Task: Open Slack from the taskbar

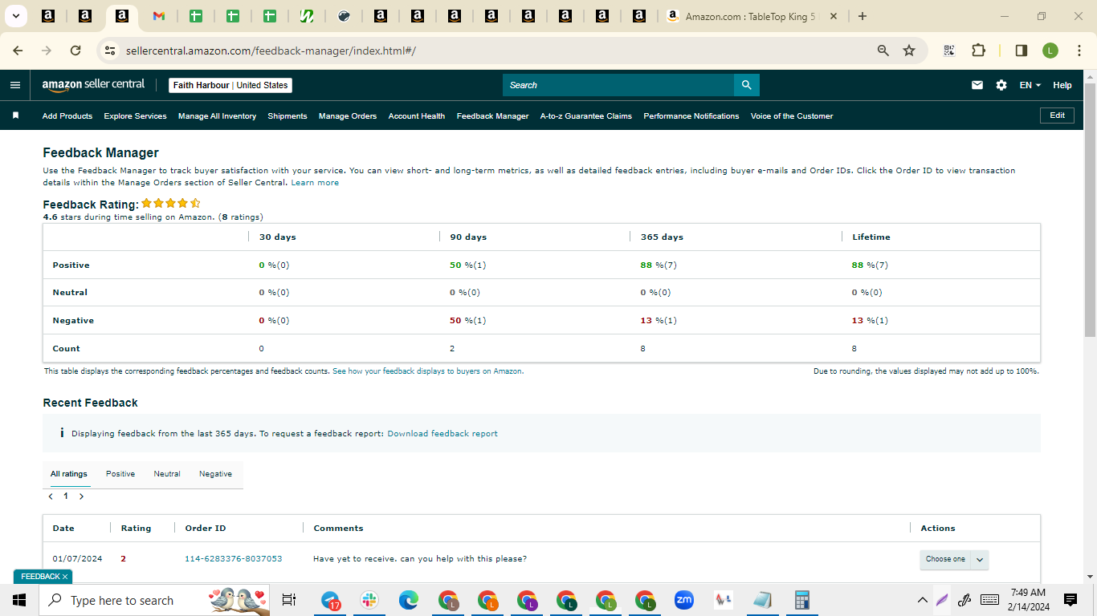Action: [x=369, y=600]
